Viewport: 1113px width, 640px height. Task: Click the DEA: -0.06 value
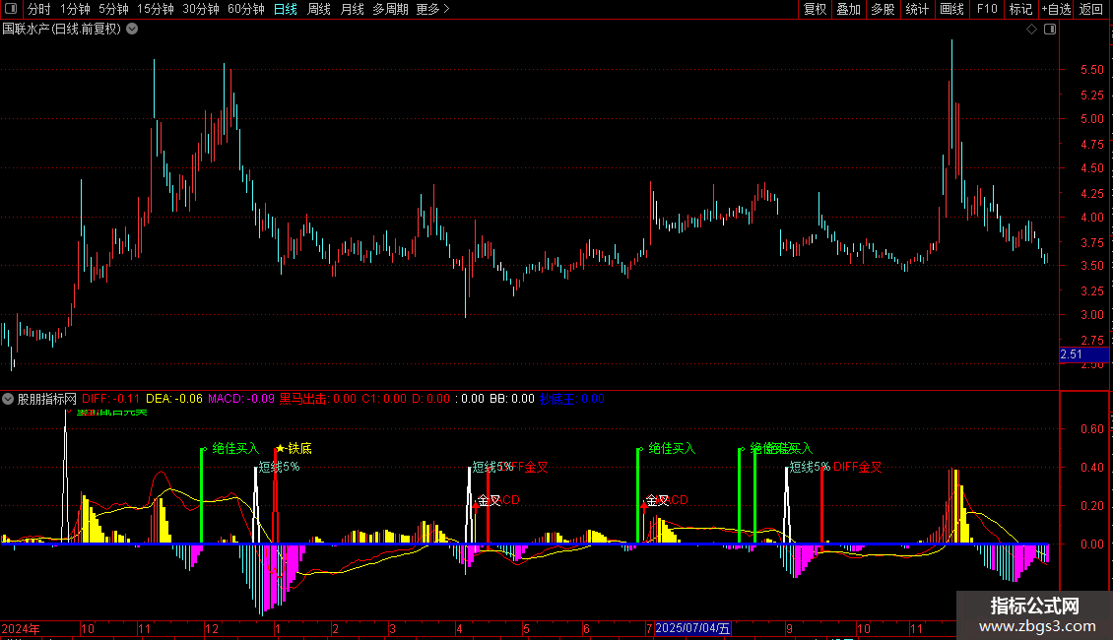[174, 399]
